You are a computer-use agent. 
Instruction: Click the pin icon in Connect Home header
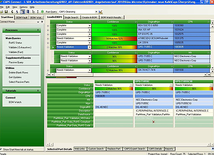(42, 22)
